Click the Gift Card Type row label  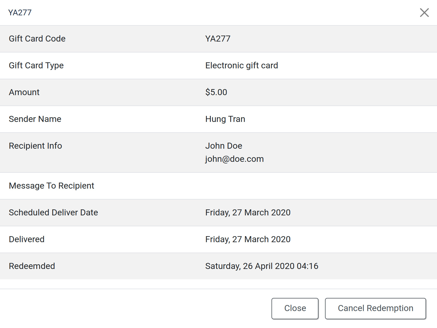pyautogui.click(x=36, y=65)
